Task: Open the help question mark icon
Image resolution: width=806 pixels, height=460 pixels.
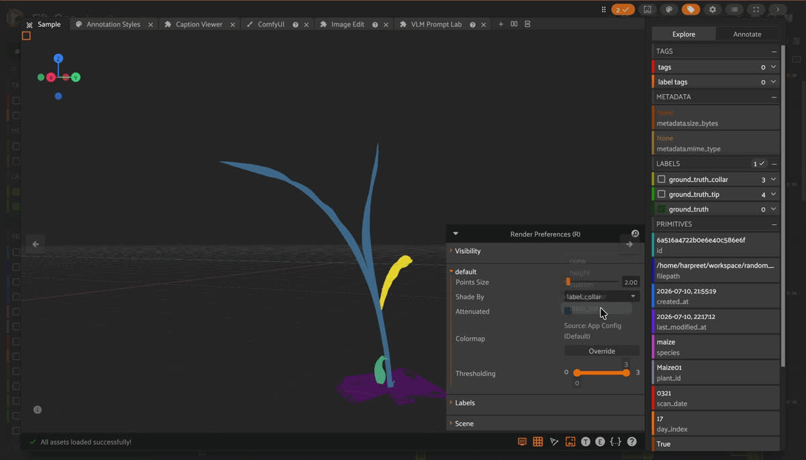Action: [x=632, y=441]
